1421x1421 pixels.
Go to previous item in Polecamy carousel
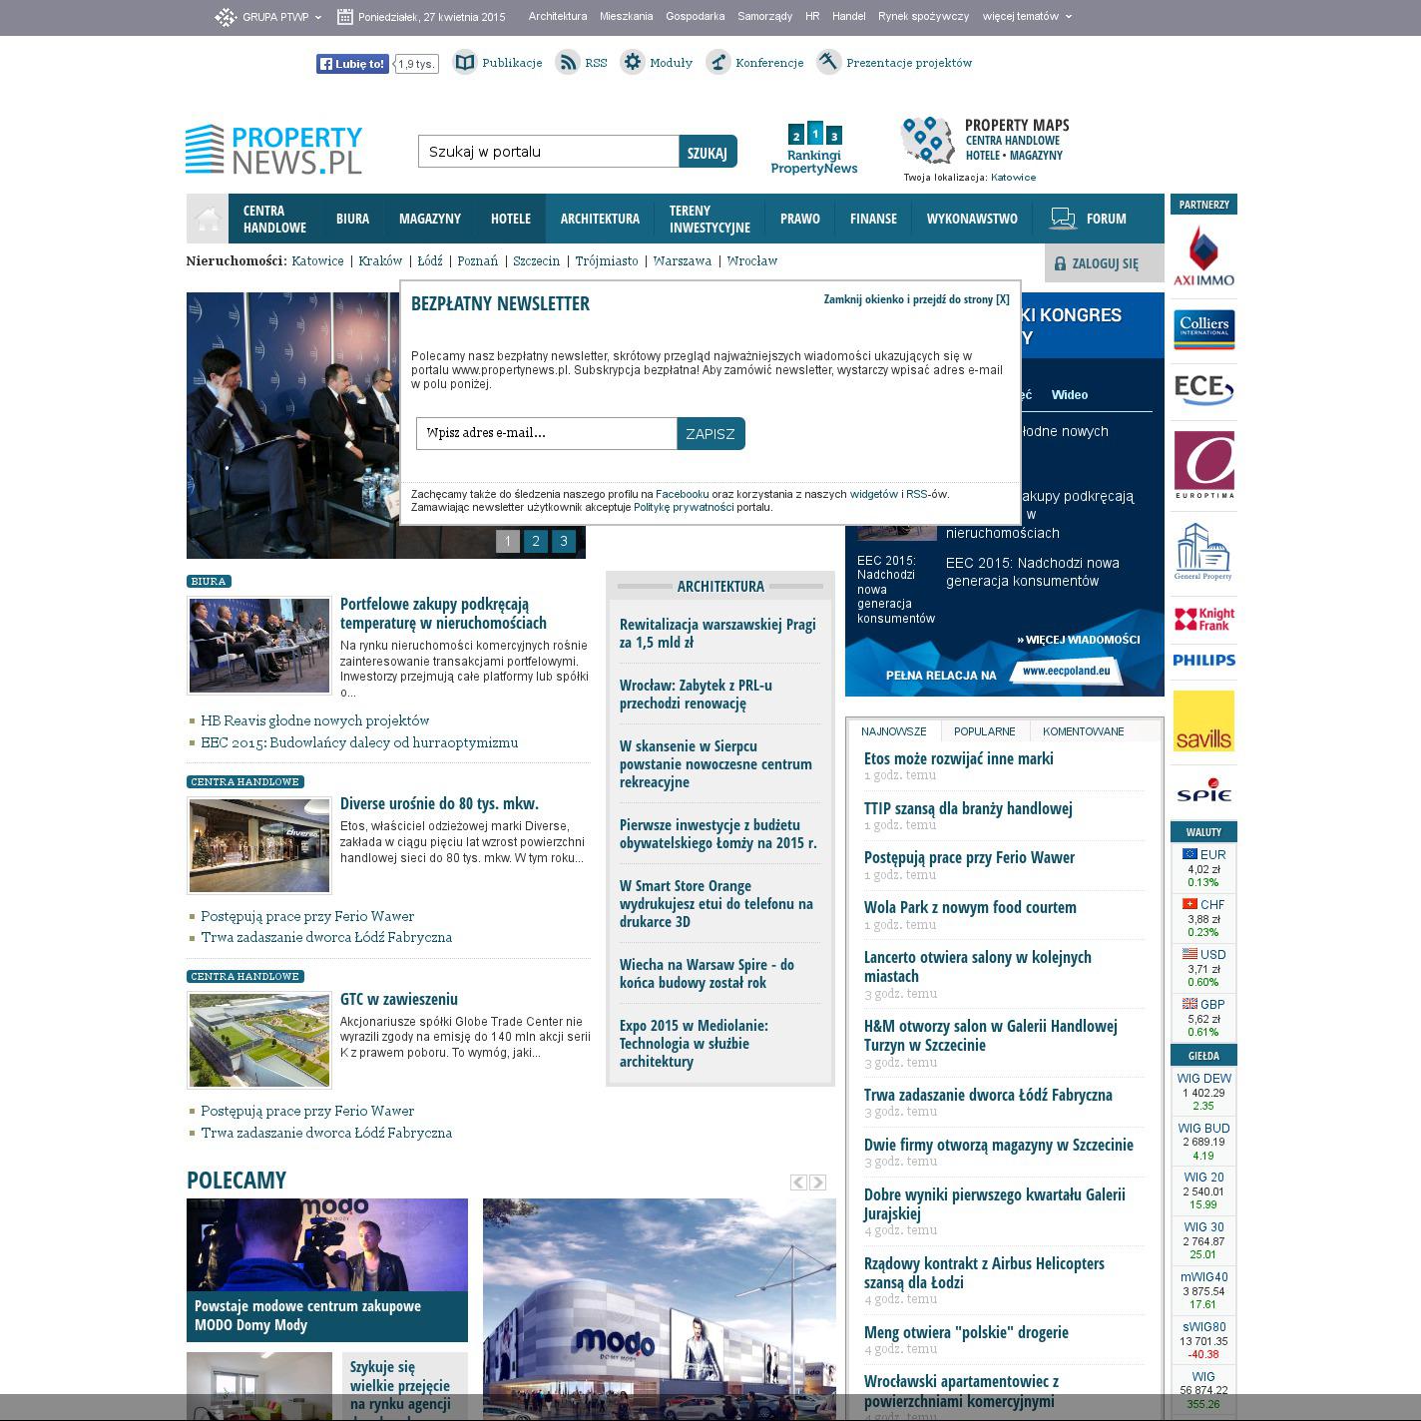tap(798, 1183)
